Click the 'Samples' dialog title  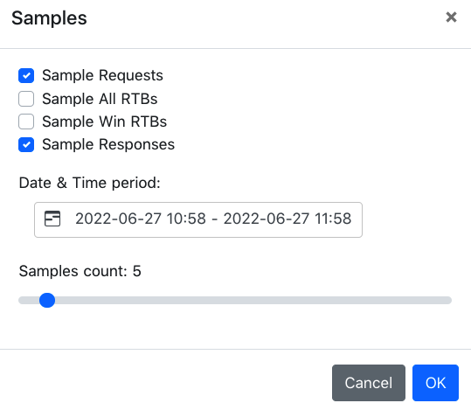point(49,18)
